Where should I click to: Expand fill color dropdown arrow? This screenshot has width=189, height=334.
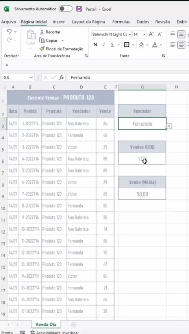(x=147, y=45)
